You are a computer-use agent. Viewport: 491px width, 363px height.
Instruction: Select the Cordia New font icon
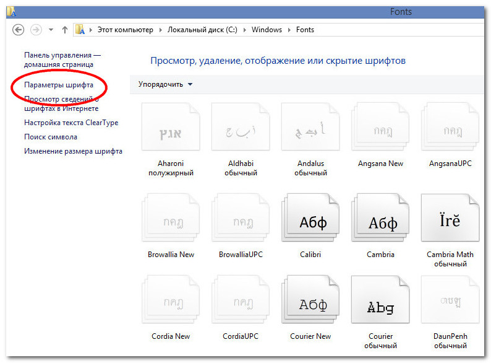click(171, 299)
